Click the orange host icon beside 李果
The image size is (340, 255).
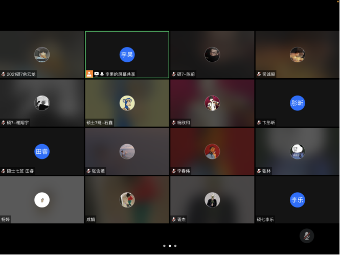pyautogui.click(x=89, y=74)
